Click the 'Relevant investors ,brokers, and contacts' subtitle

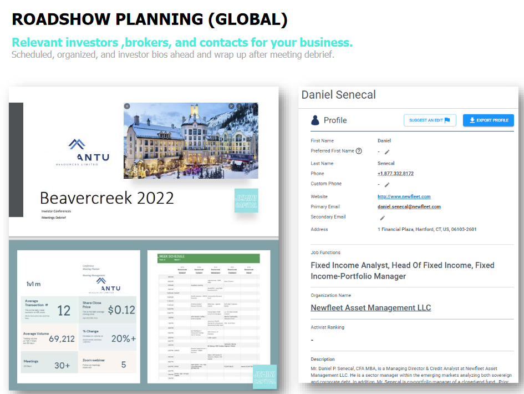point(182,43)
